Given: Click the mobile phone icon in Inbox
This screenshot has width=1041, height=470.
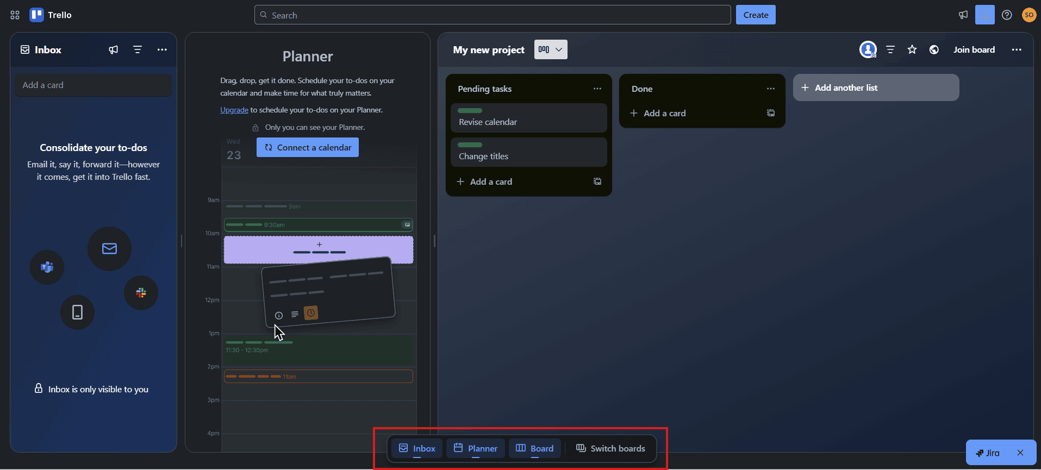Looking at the screenshot, I should coord(78,312).
